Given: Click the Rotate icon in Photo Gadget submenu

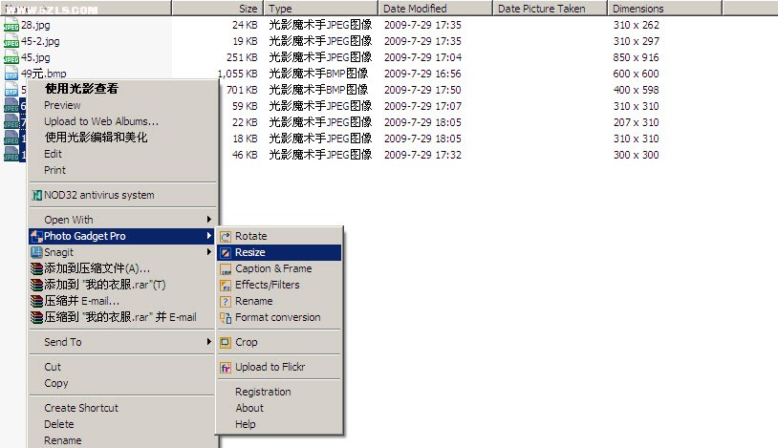Looking at the screenshot, I should 226,237.
